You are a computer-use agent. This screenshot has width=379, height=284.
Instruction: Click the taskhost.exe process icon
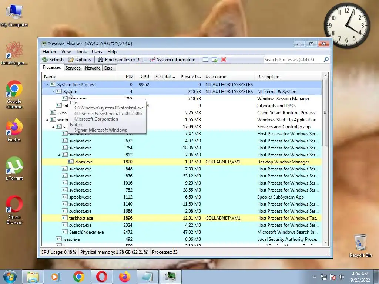pyautogui.click(x=64, y=218)
